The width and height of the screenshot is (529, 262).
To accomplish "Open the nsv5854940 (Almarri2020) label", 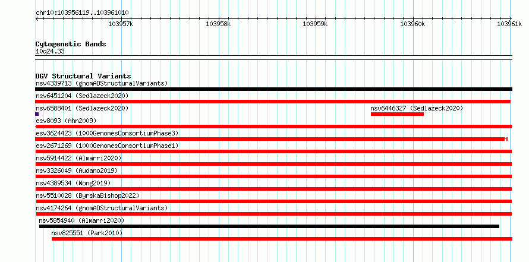I will [x=81, y=220].
